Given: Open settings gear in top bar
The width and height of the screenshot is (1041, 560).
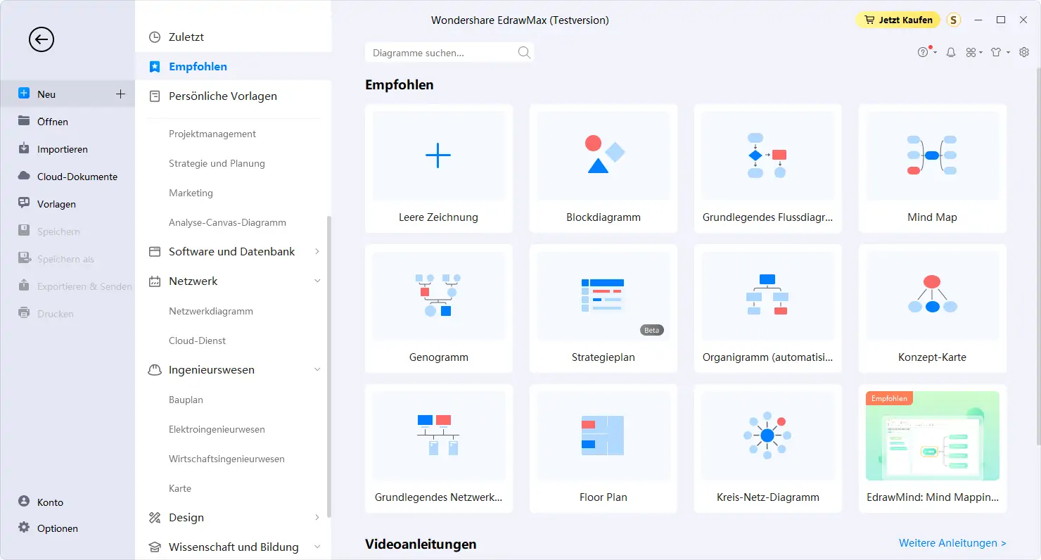Looking at the screenshot, I should pos(1024,52).
